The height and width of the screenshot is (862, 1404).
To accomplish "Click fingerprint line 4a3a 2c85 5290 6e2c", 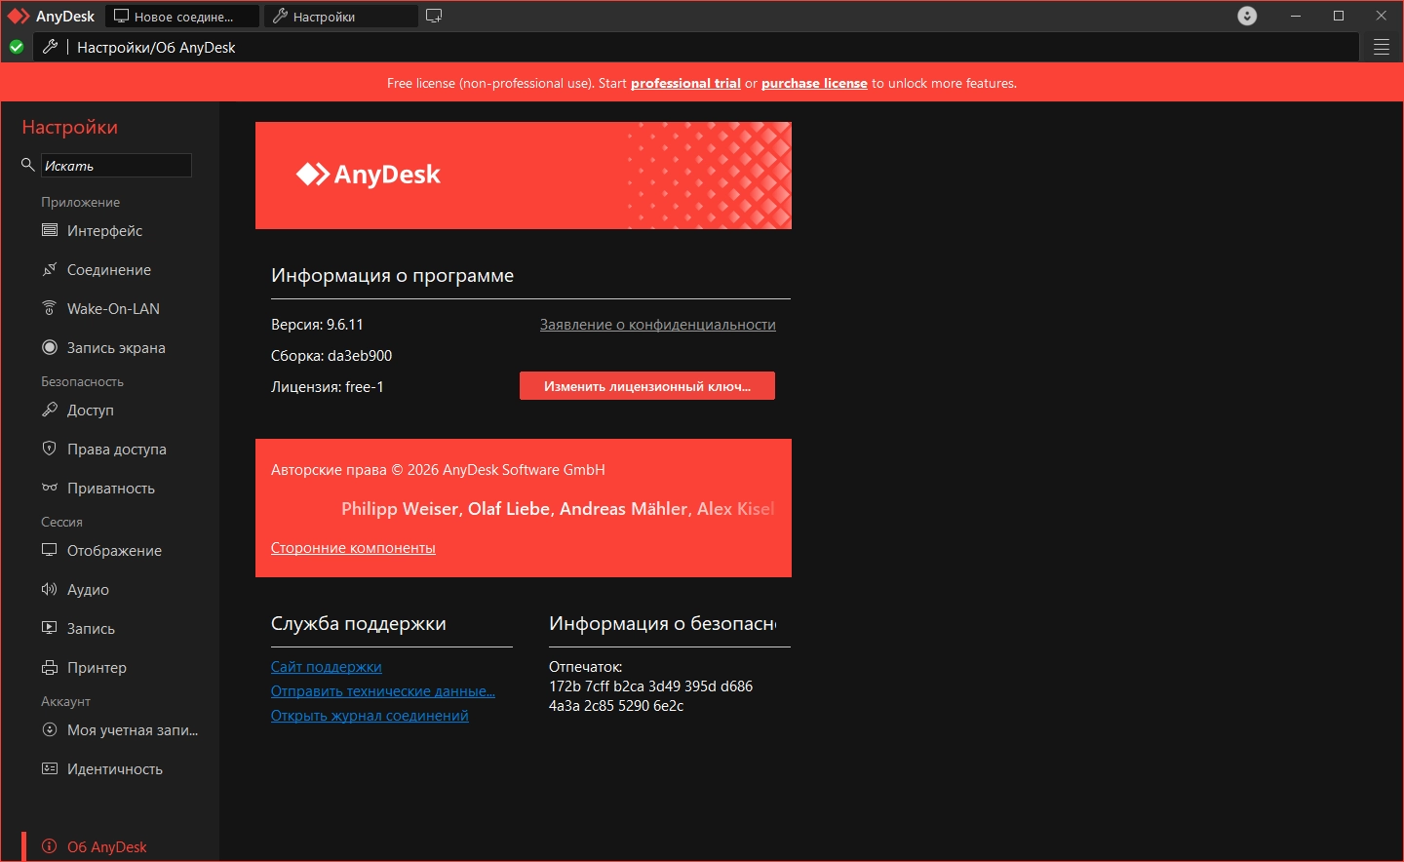I will [x=616, y=706].
